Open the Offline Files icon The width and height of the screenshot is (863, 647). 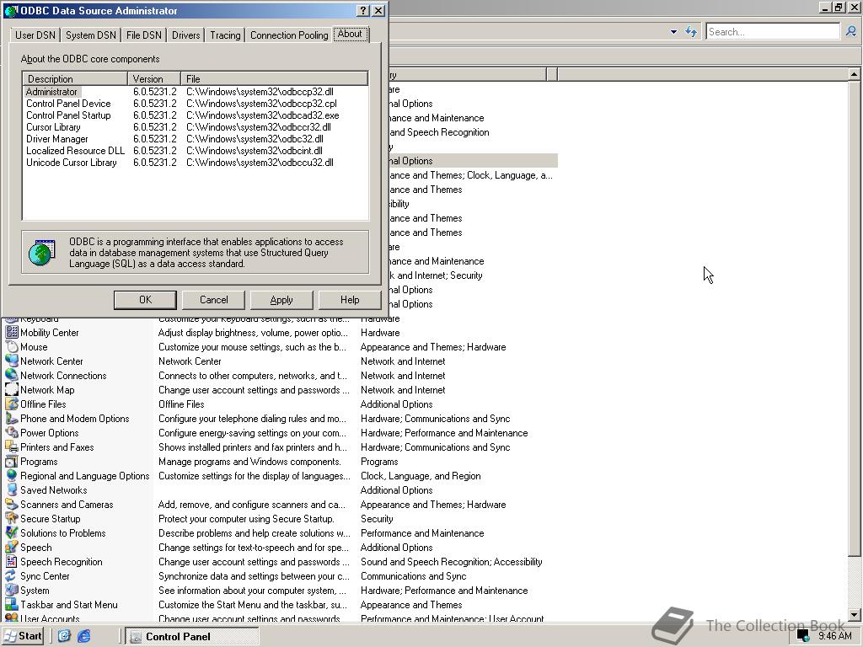click(x=12, y=404)
